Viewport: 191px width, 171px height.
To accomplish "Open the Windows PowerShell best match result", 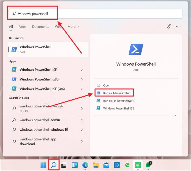I will click(x=48, y=49).
